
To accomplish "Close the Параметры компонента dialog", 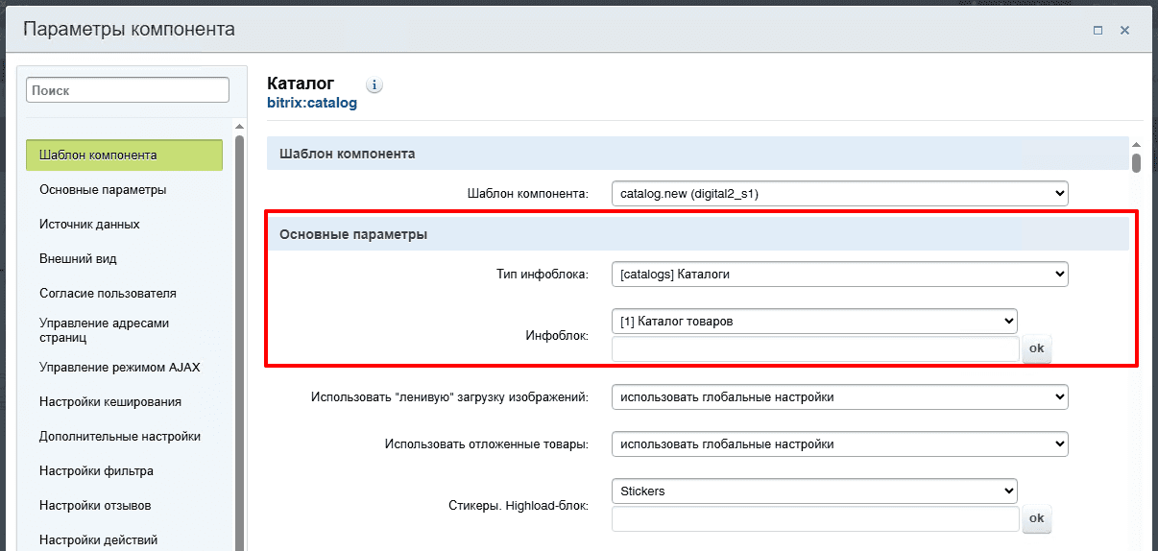I will (1124, 31).
